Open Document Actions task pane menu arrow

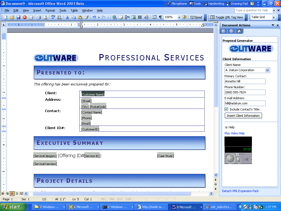(x=273, y=25)
